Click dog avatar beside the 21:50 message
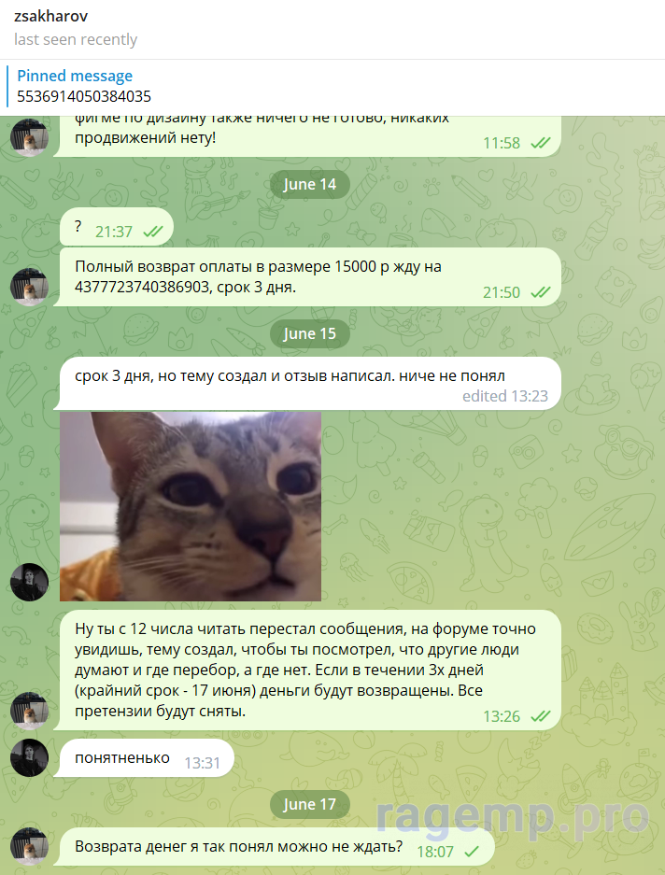 [29, 287]
